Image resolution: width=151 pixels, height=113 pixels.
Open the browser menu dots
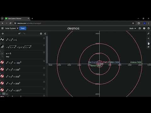pyautogui.click(x=149, y=23)
